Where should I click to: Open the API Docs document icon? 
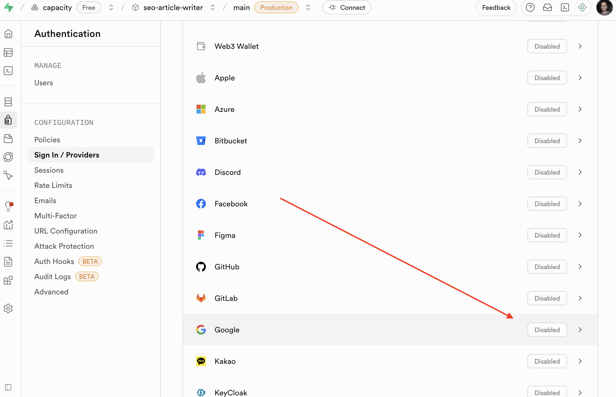[x=8, y=262]
